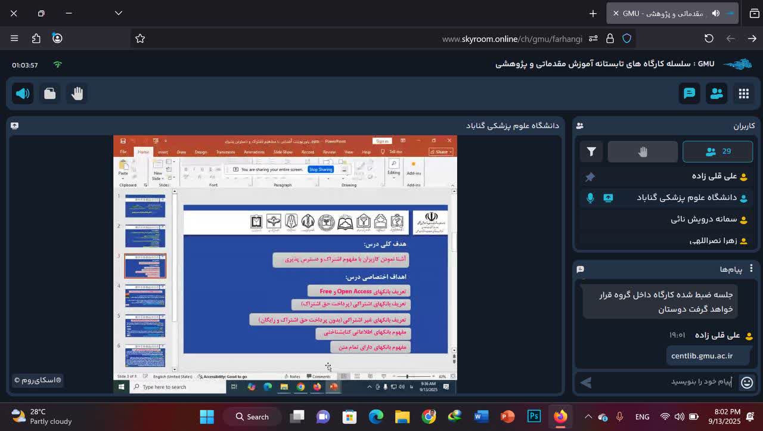The image size is (763, 431).
Task: Toggle the users panel icon
Action: point(716,94)
